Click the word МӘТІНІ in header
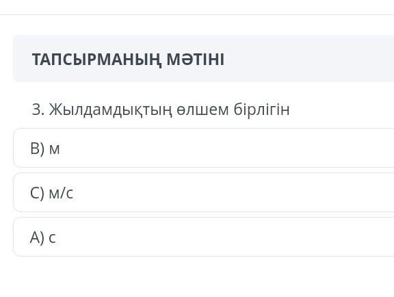This screenshot has height=297, width=394. coord(195,60)
